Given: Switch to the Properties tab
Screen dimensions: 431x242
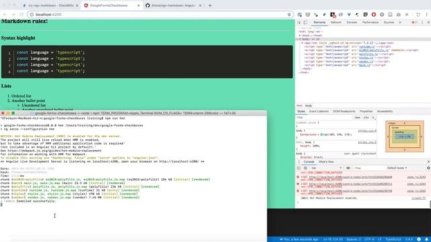Looking at the screenshot, I should tap(366, 112).
